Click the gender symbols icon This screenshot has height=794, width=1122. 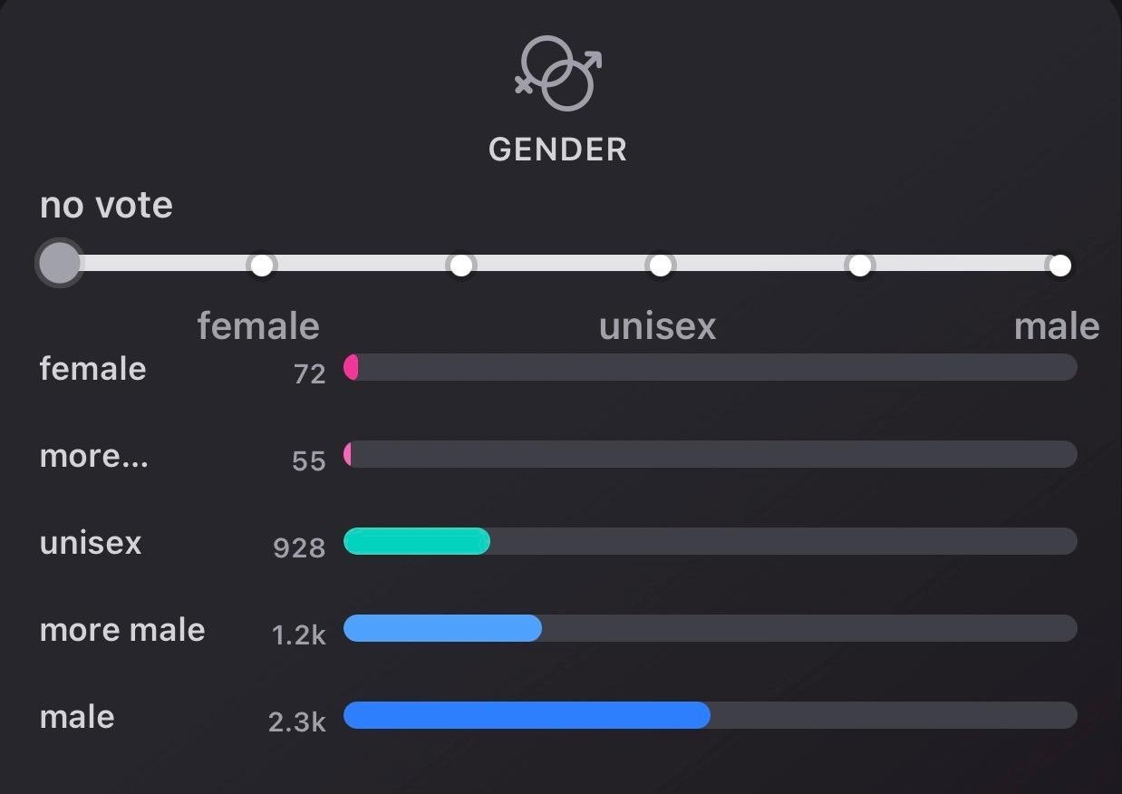[x=558, y=73]
